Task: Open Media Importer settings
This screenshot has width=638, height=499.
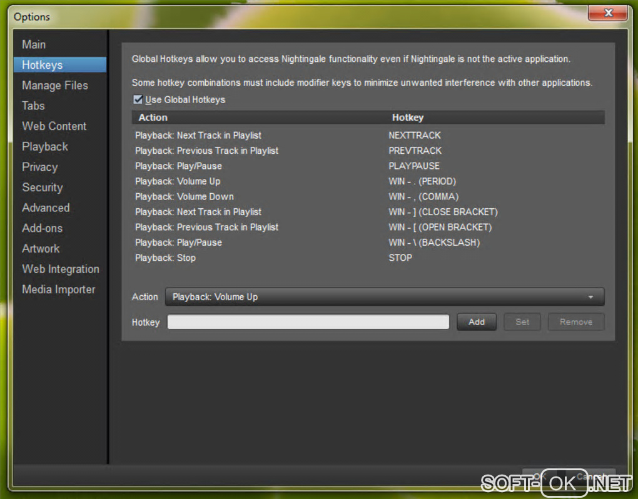Action: 60,289
